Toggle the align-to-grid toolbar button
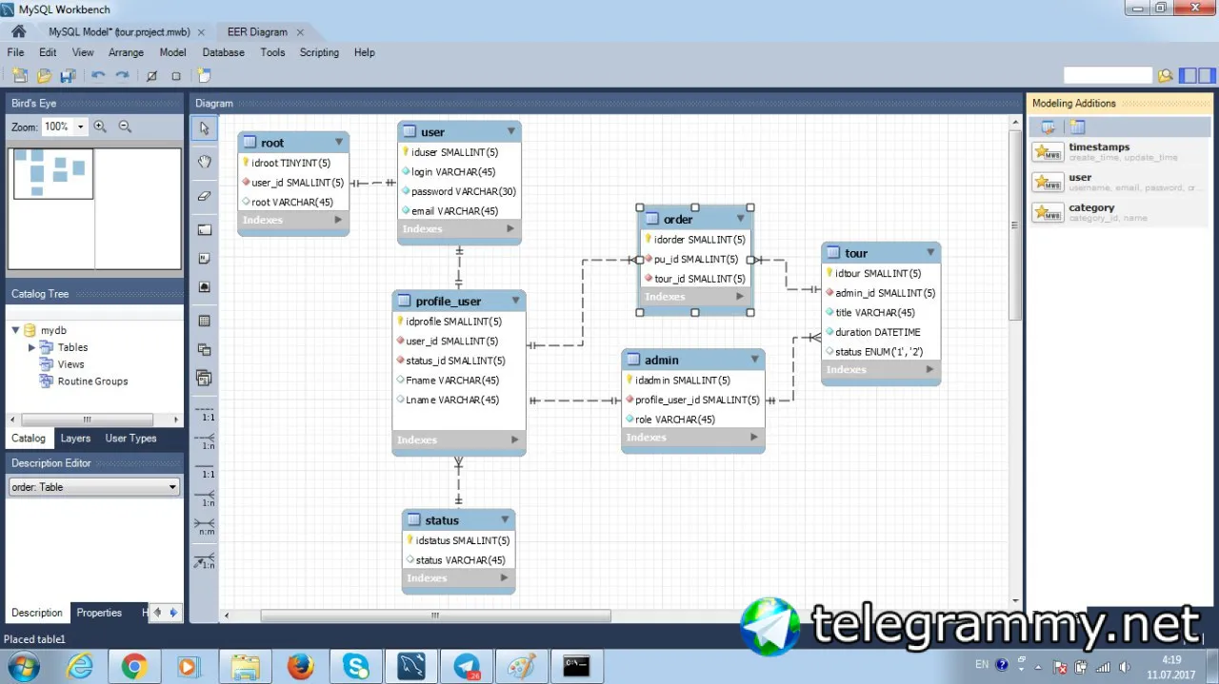This screenshot has height=684, width=1219. click(176, 76)
